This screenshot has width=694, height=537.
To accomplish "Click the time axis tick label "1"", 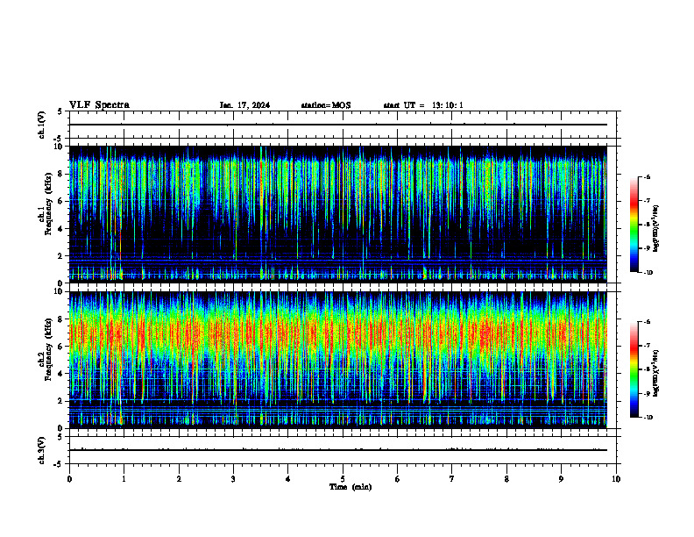I will [124, 479].
